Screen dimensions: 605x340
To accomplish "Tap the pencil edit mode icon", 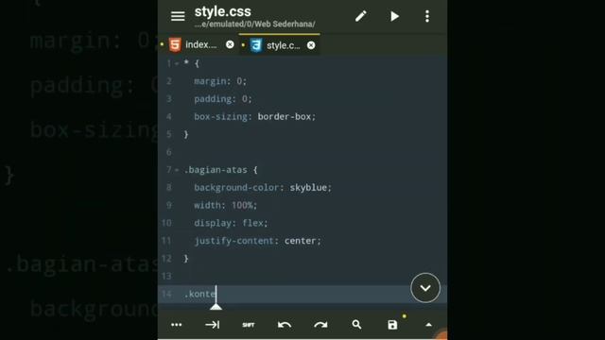I will click(x=361, y=16).
